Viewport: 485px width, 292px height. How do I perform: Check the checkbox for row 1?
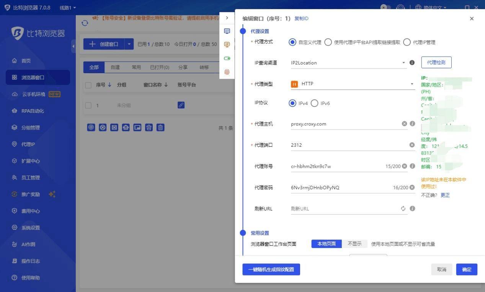[x=88, y=105]
